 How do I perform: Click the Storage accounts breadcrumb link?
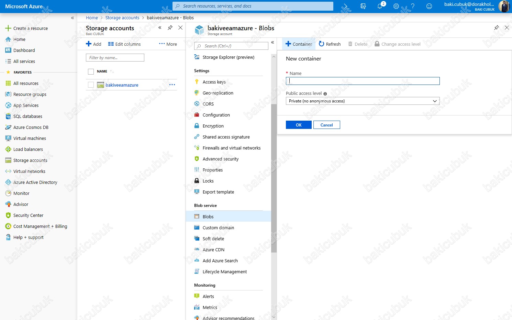122,18
